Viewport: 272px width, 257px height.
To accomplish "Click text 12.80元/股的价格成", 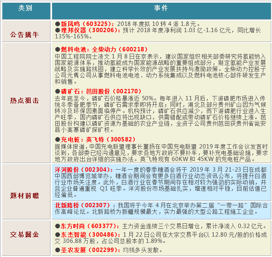I will click(x=239, y=235).
